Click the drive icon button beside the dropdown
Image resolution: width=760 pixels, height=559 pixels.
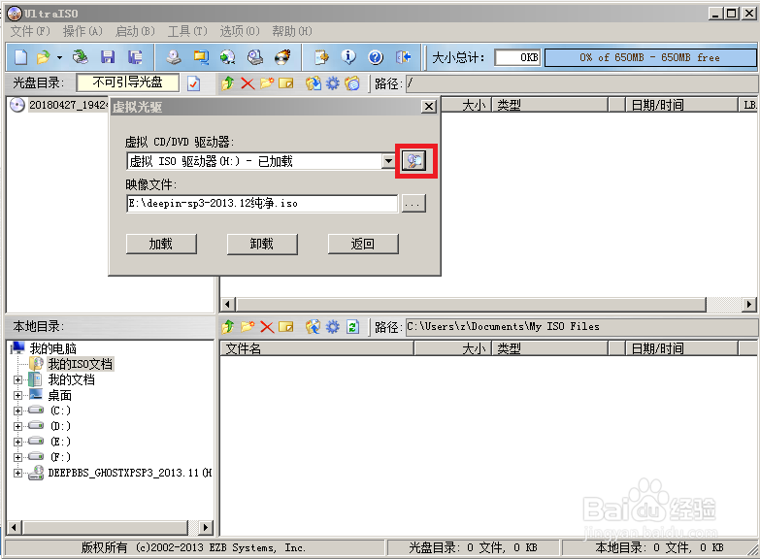[413, 160]
